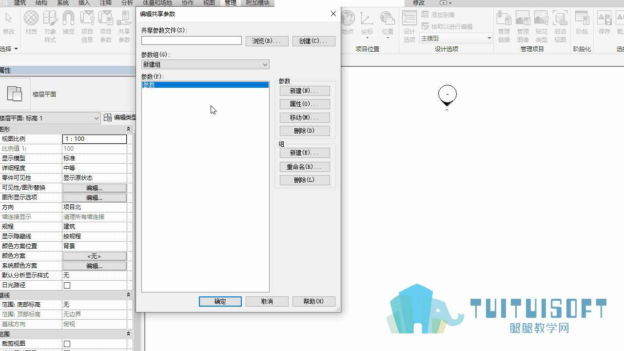Collapse the 范围 properties section
Screen dimensions: 624x351
click(129, 334)
